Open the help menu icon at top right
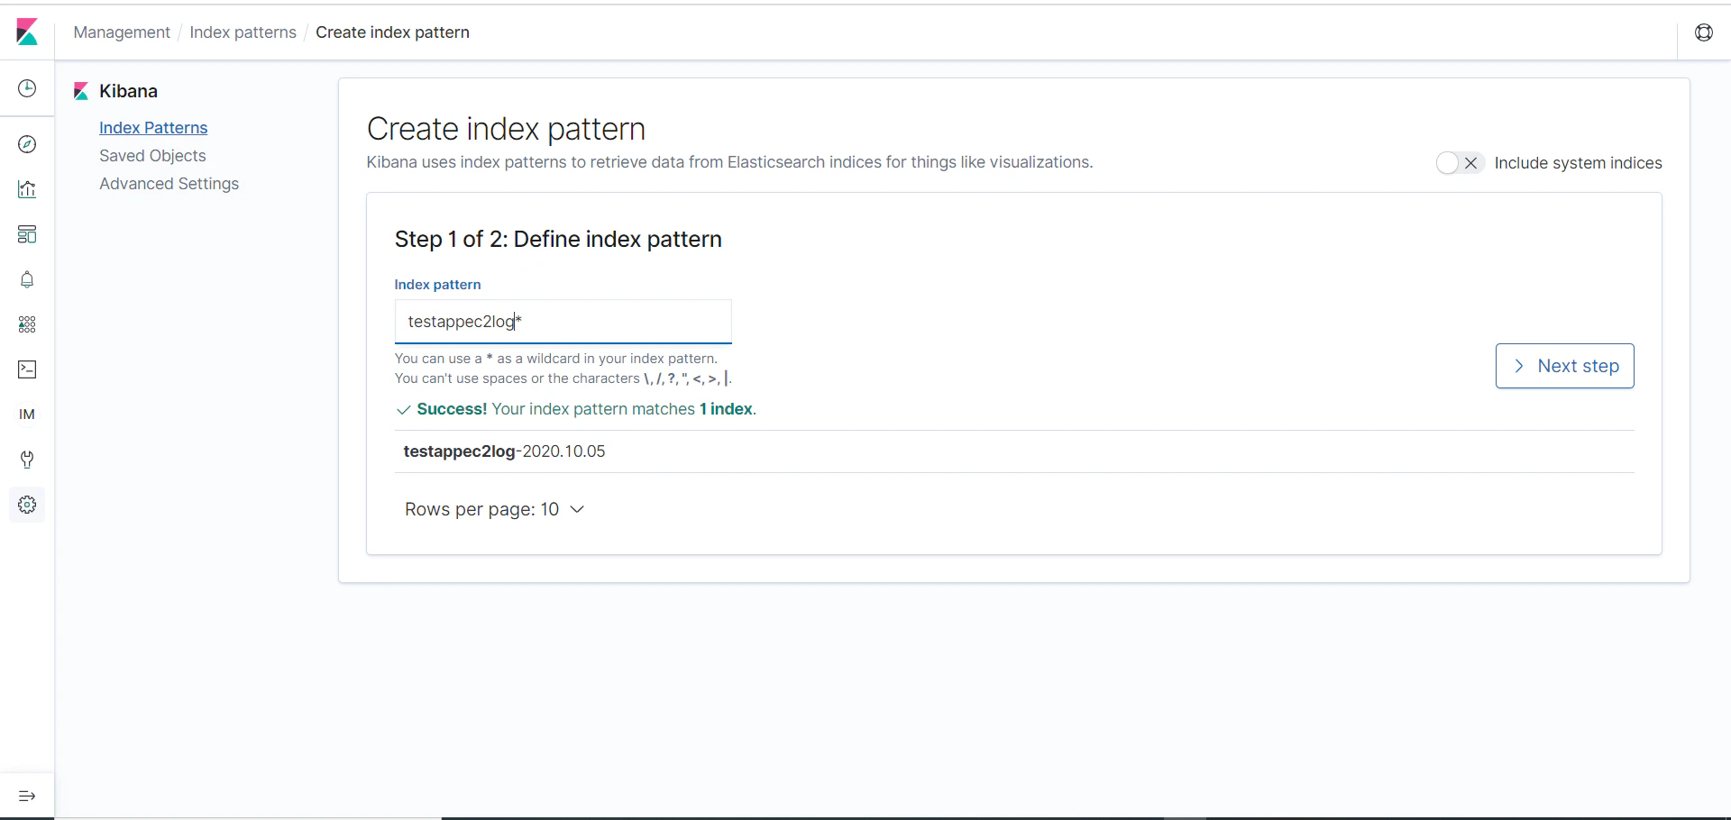 tap(1704, 32)
